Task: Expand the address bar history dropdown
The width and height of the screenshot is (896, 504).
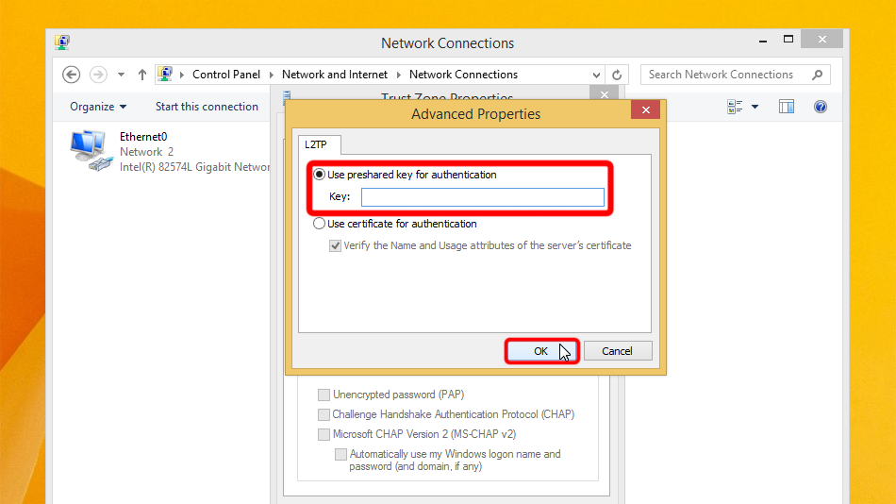Action: point(596,75)
